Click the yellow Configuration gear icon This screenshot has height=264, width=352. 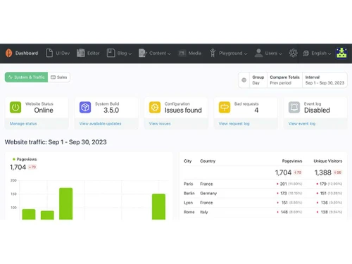click(155, 107)
